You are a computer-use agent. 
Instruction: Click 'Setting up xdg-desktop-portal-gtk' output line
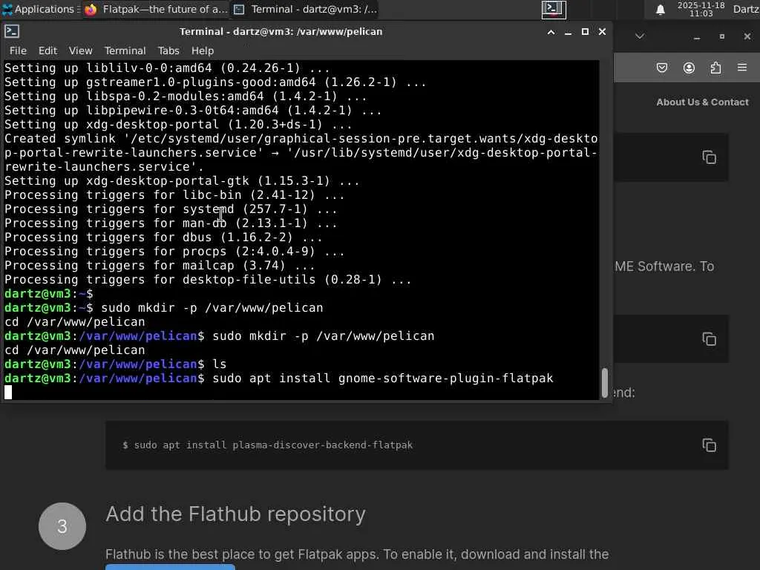182,181
